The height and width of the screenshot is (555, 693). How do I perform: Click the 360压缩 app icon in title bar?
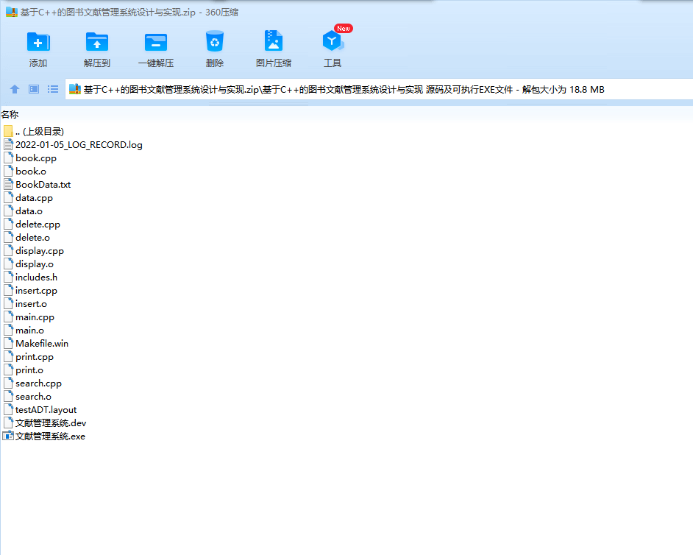[x=12, y=12]
